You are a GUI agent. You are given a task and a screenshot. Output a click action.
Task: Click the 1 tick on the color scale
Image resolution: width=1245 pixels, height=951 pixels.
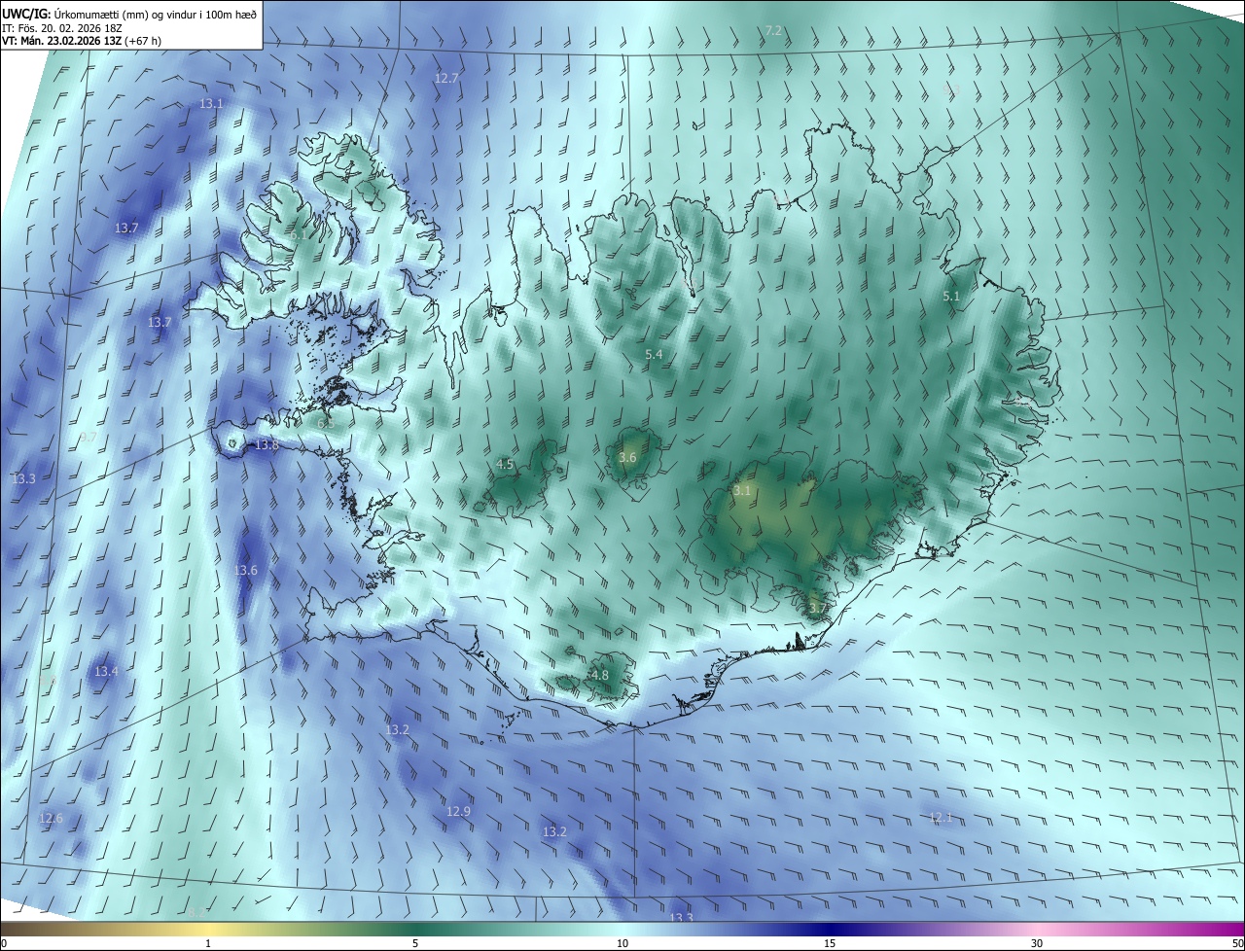point(208,944)
